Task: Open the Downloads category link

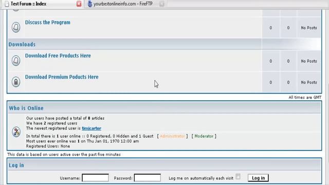Action: pyautogui.click(x=22, y=45)
